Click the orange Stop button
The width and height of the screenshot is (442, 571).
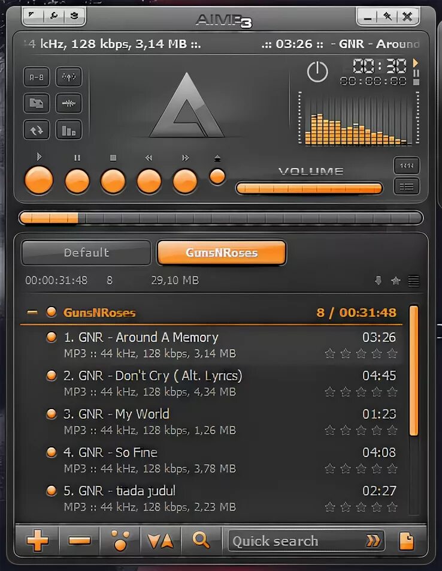click(x=113, y=181)
